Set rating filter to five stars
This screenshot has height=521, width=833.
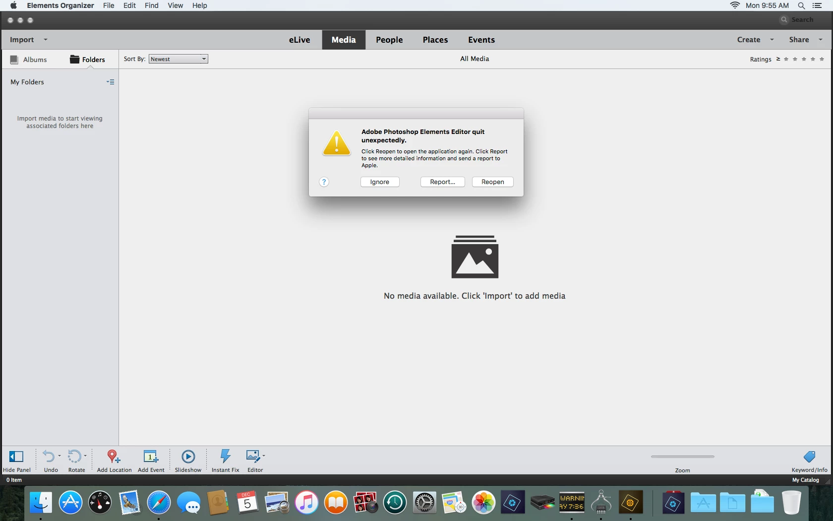point(822,59)
